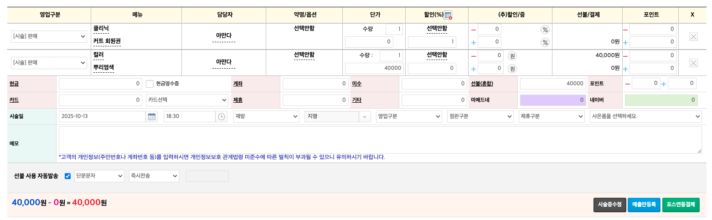
Task: Click the 선불(혼합) underlined label link
Action: pos(482,84)
